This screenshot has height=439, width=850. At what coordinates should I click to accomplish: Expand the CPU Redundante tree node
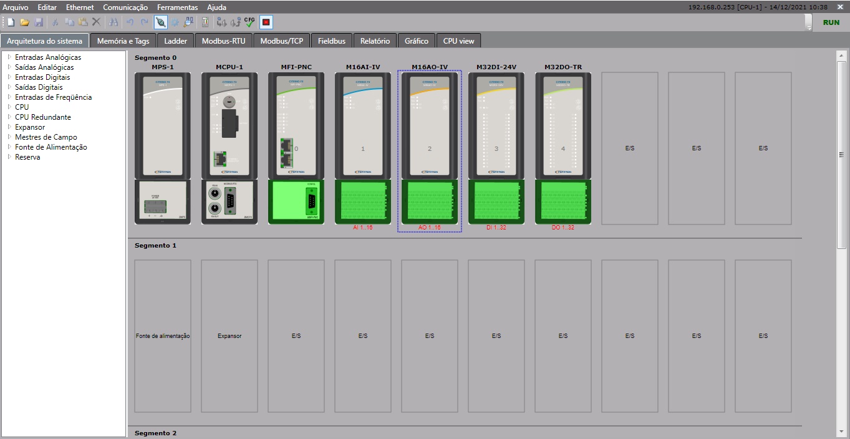[x=9, y=117]
